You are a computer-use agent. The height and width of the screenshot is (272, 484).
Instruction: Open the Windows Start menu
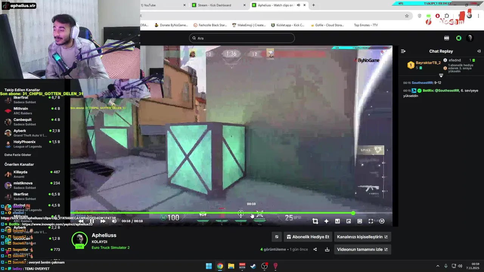coord(209,266)
